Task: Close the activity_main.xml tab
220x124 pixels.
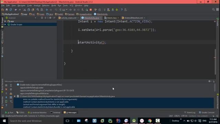Action: [x=78, y=18]
